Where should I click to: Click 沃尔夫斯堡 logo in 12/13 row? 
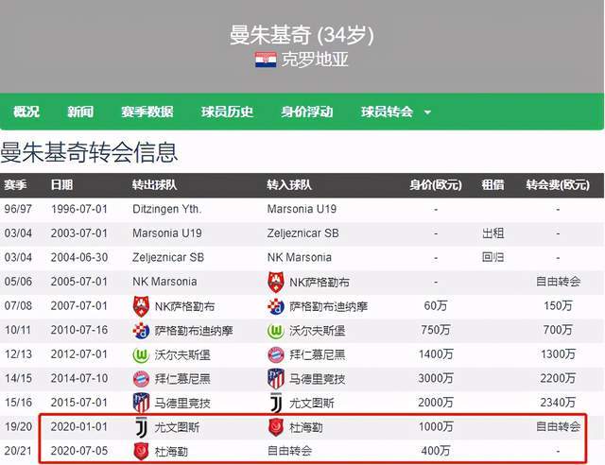click(x=141, y=355)
